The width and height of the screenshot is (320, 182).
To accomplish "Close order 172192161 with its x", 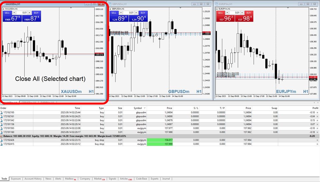I will tap(317, 116).
